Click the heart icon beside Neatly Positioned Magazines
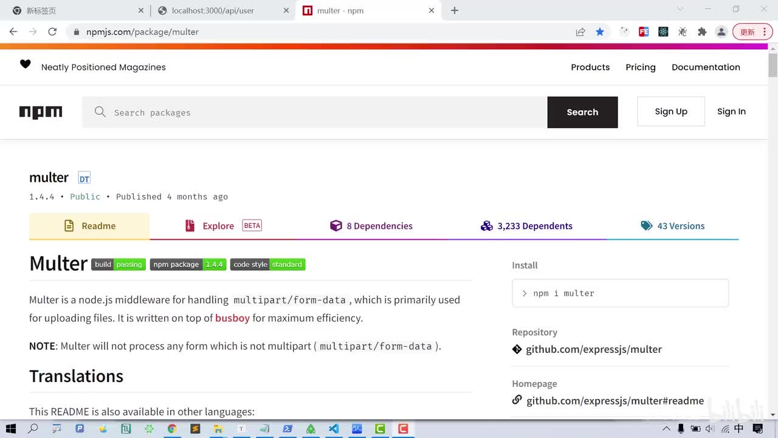 [x=26, y=64]
